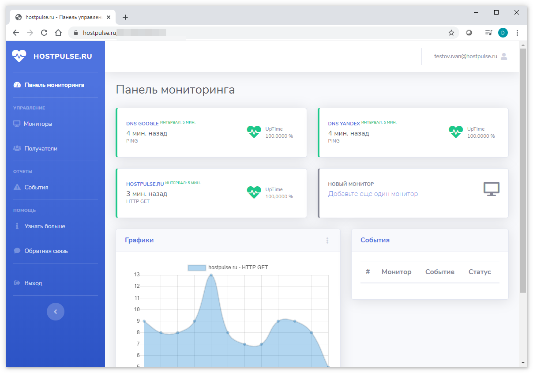Open the Chrome three-dot browser menu

(x=517, y=33)
